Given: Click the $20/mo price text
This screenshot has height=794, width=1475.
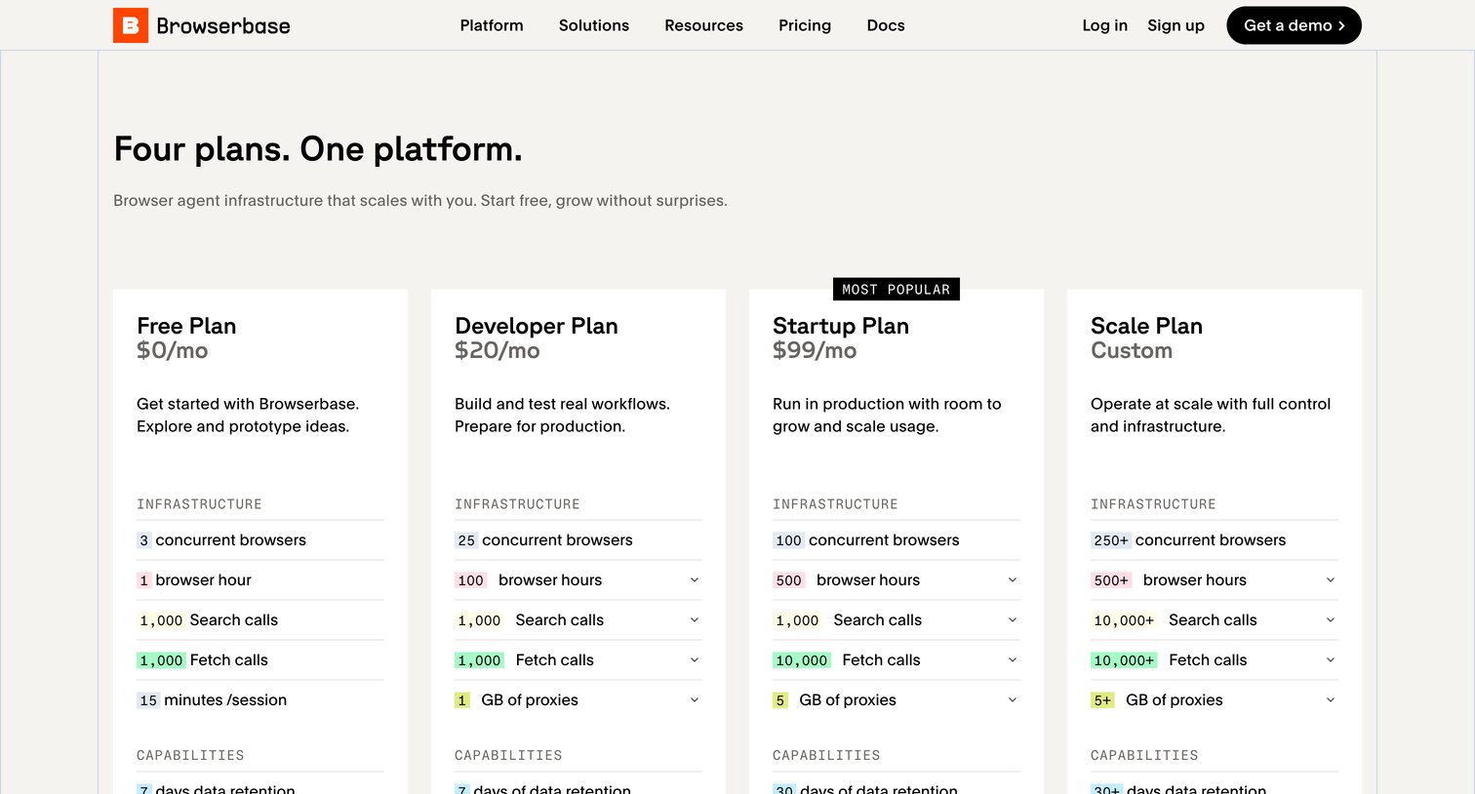Looking at the screenshot, I should 498,350.
